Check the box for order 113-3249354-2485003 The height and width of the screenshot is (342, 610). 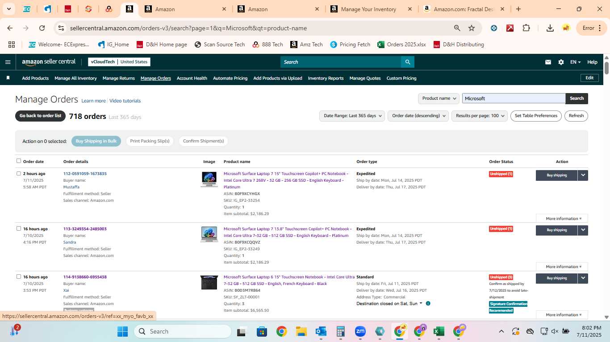pyautogui.click(x=19, y=228)
